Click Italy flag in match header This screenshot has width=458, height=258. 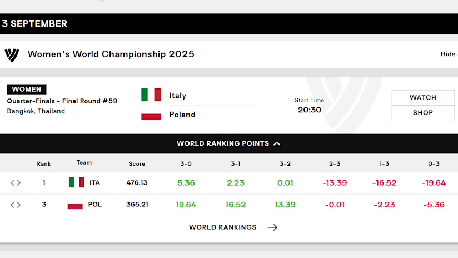(151, 95)
